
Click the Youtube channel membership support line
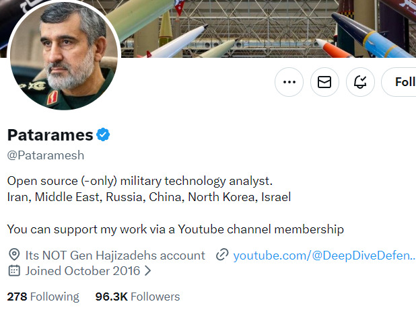click(x=175, y=229)
